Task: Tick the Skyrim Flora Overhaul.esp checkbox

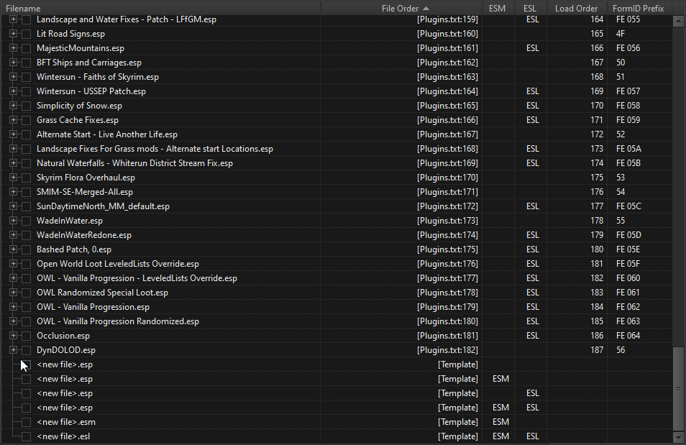Action: pyautogui.click(x=27, y=178)
